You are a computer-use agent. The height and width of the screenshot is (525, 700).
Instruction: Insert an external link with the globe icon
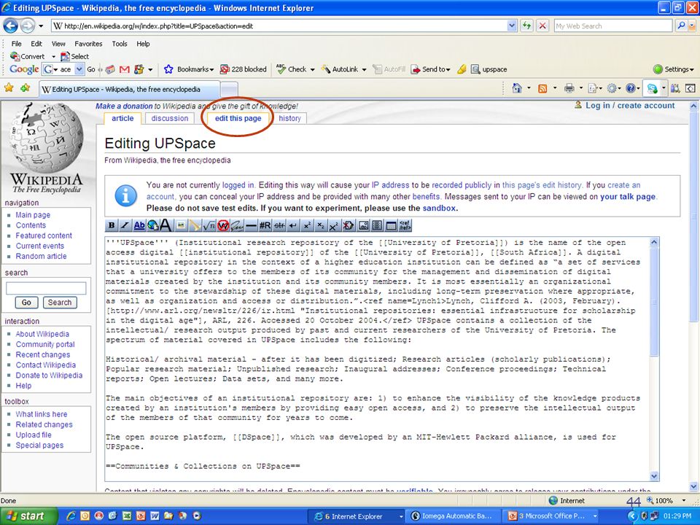(x=152, y=225)
